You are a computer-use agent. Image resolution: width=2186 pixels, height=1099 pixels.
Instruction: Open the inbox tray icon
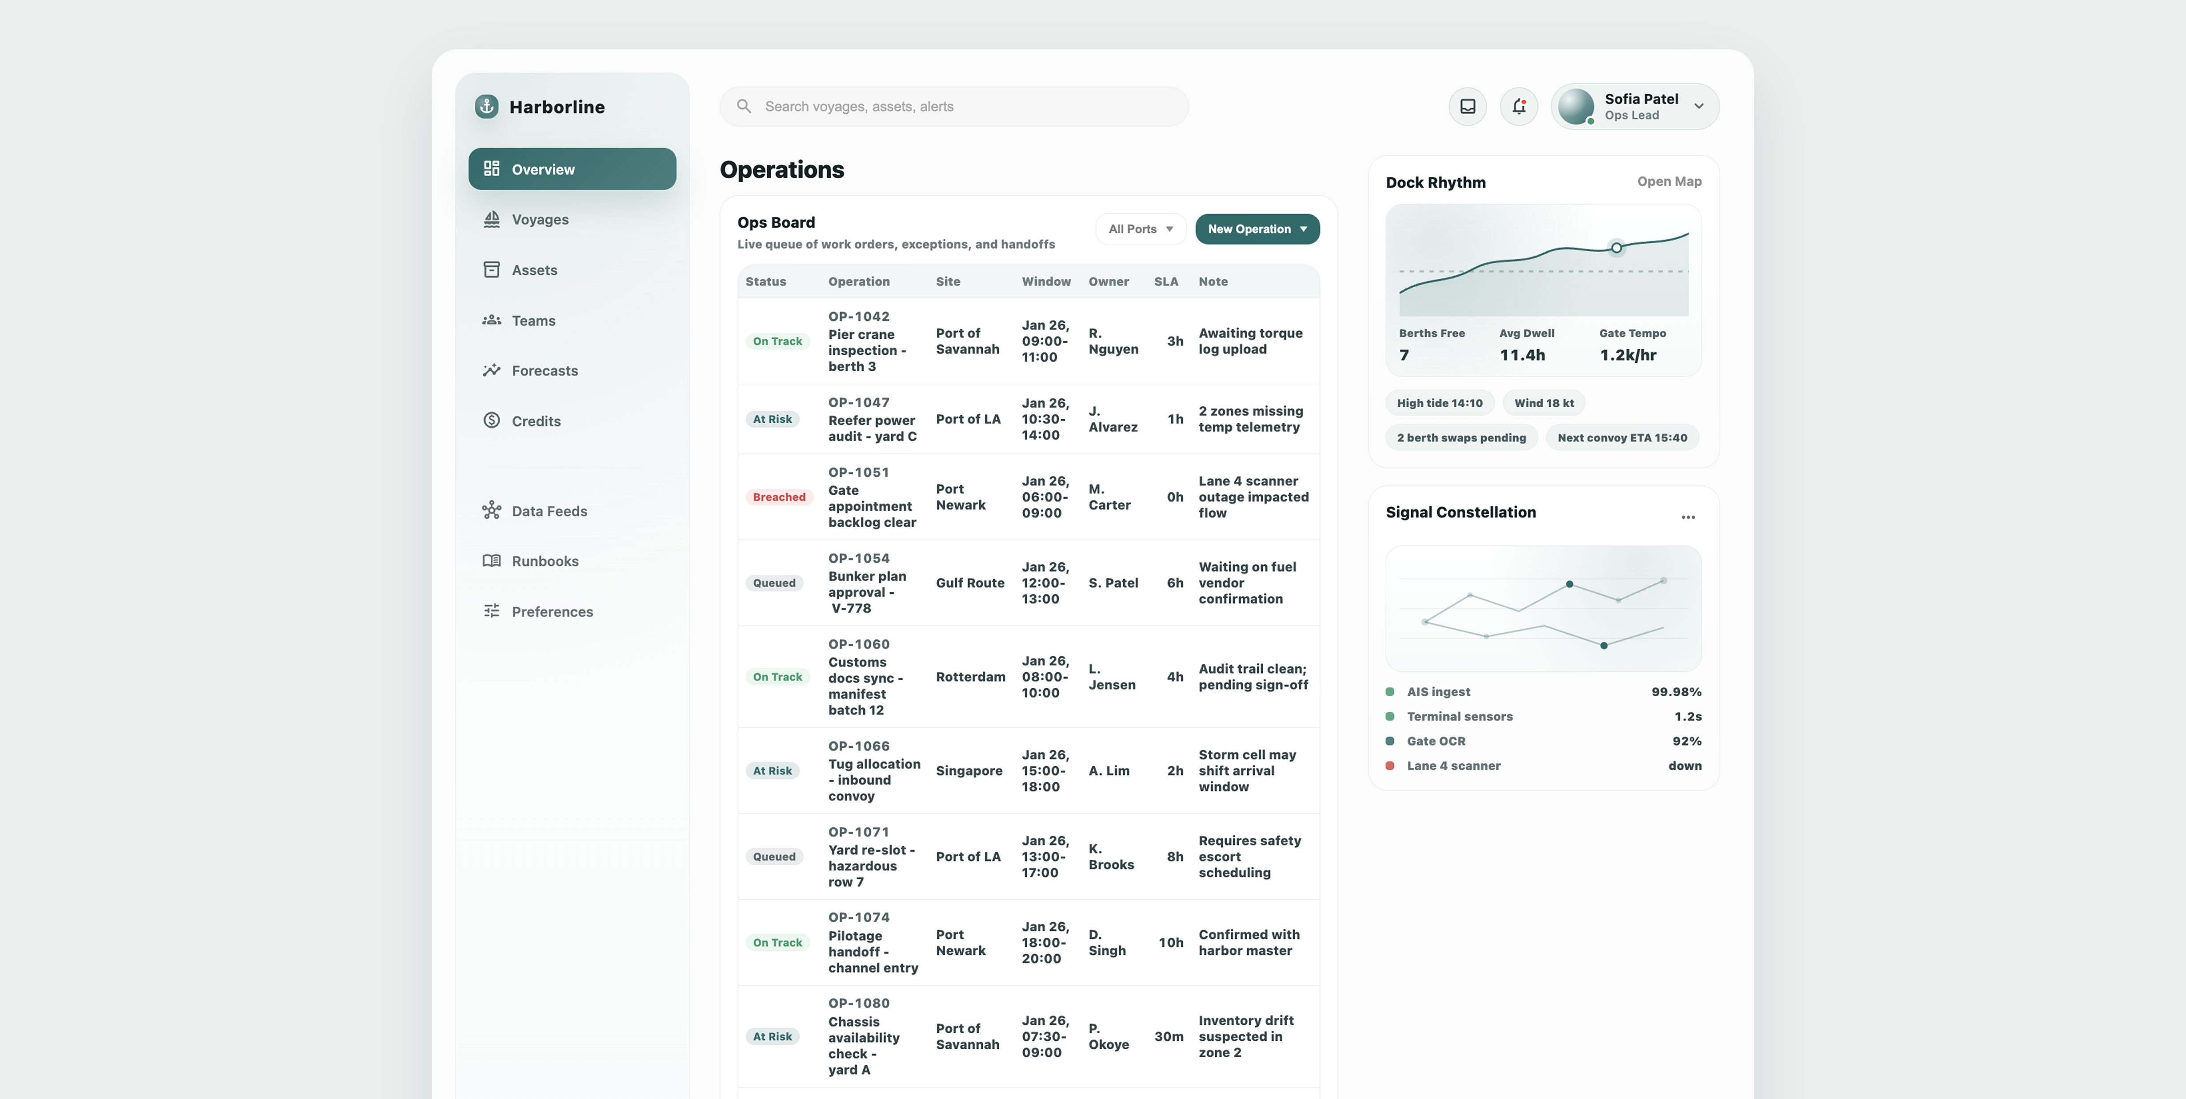tap(1467, 107)
